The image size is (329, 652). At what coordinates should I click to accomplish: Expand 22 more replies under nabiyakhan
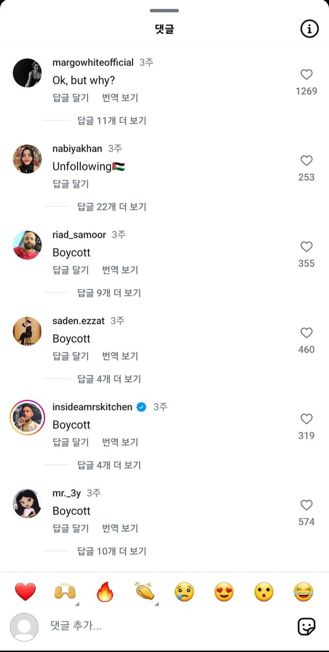point(112,207)
